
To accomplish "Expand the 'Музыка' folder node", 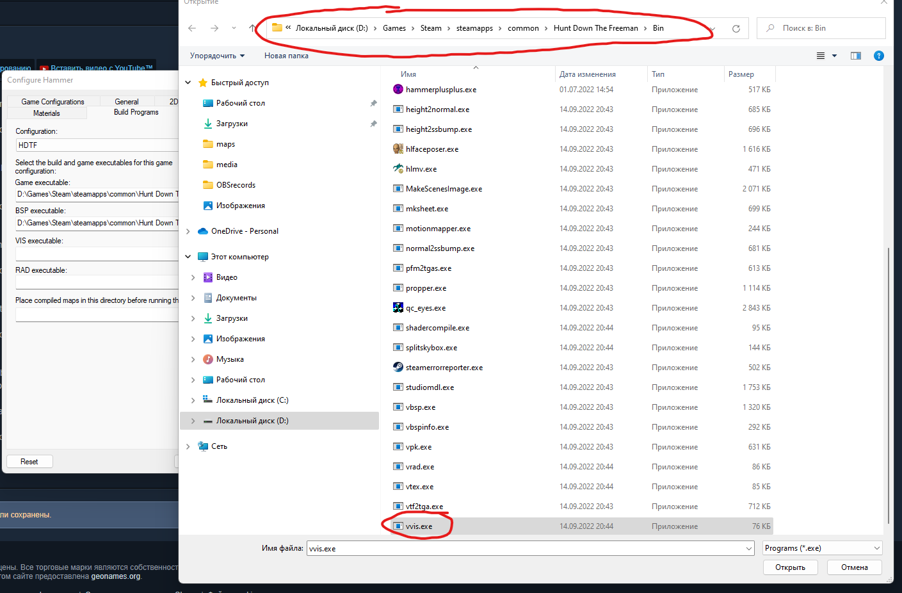I will [x=193, y=359].
